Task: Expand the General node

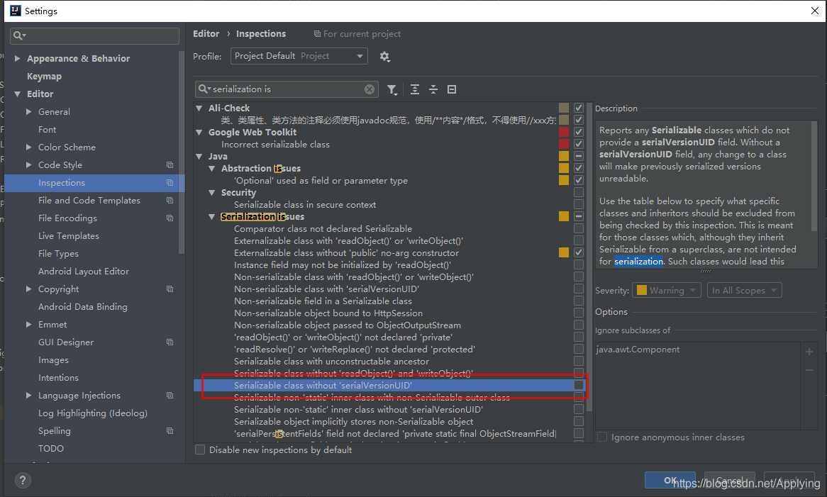Action: coord(29,112)
